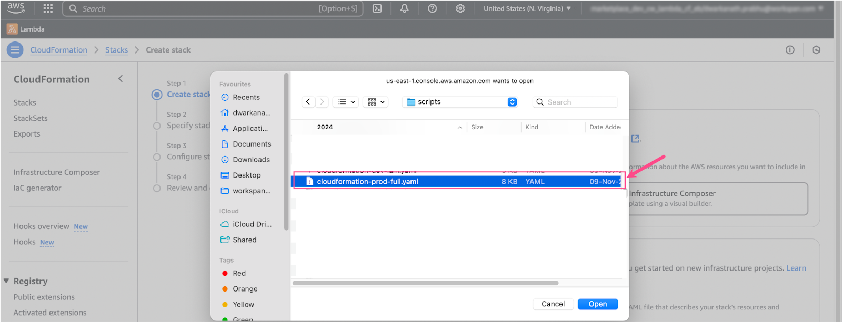Viewport: 842px width, 322px height.
Task: Open Public extensions under Registry
Action: click(44, 297)
